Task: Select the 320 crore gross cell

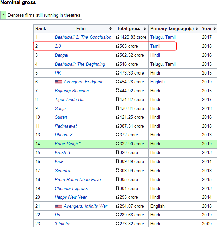Action: [x=131, y=152]
